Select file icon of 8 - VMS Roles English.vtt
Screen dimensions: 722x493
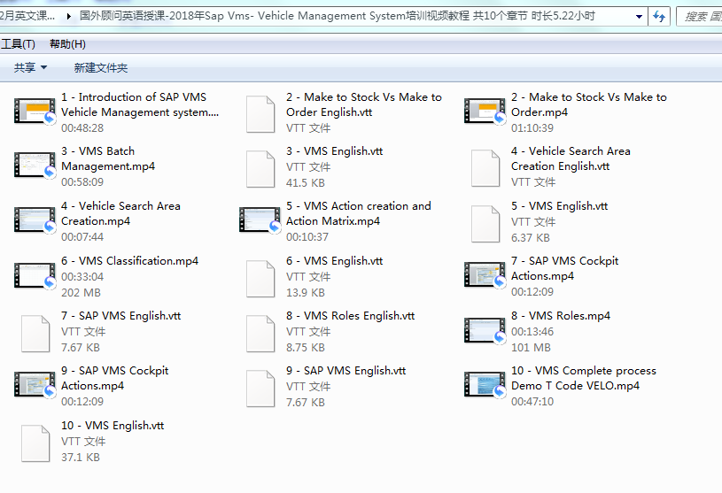coord(260,334)
